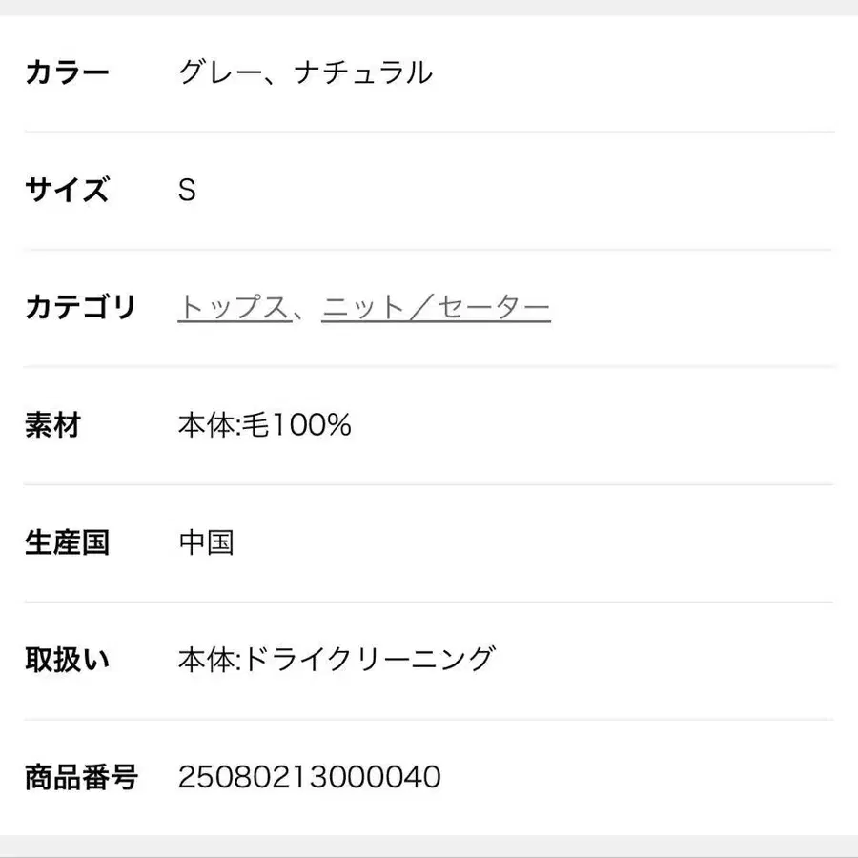Click the gray strip below 商品番号 row

pos(429,847)
